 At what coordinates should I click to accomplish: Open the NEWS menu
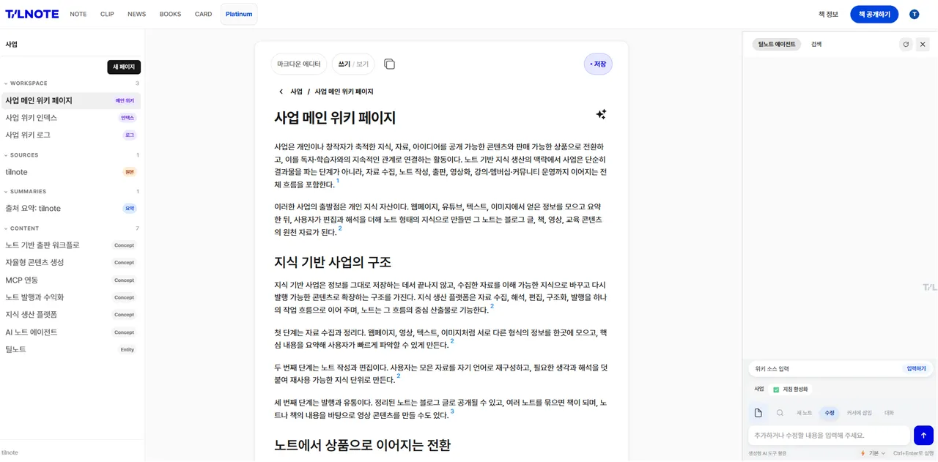point(136,14)
